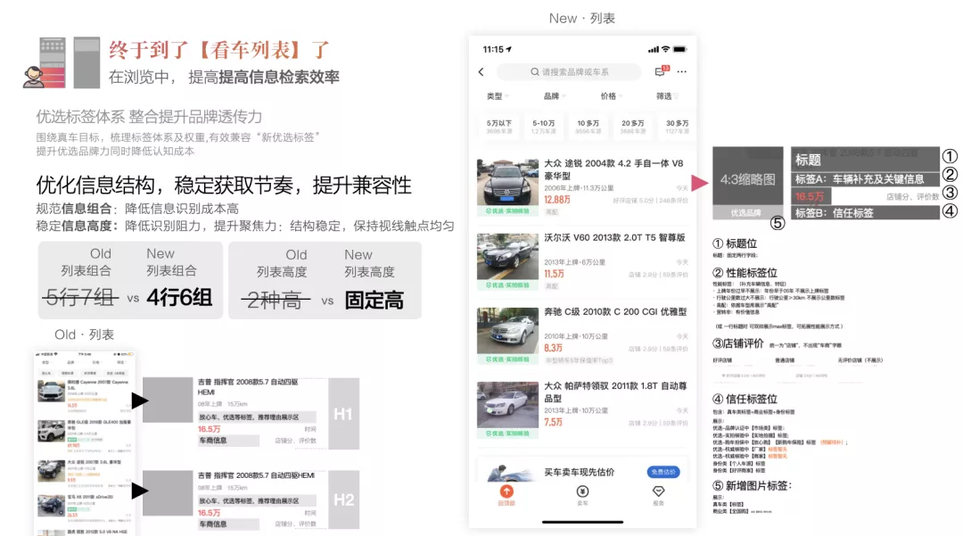Tap the 回顶部 back-to-top icon
Image resolution: width=963 pixels, height=536 pixels.
click(x=506, y=494)
